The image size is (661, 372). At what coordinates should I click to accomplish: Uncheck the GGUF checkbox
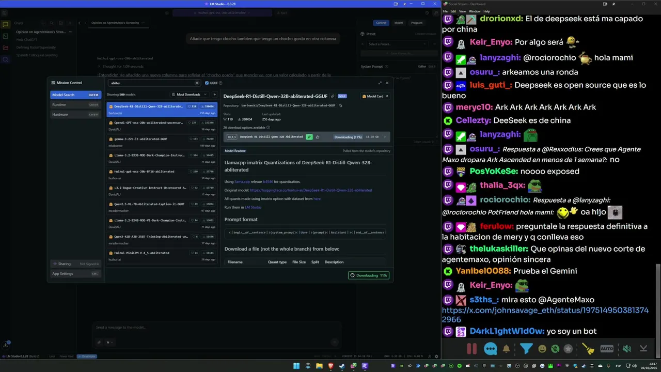click(x=207, y=83)
